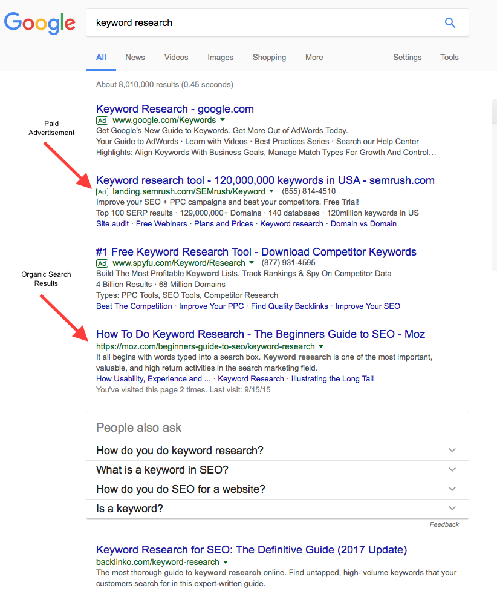This screenshot has height=591, width=497.
Task: Click 'About 8,010,000 results' text
Action: click(x=164, y=84)
